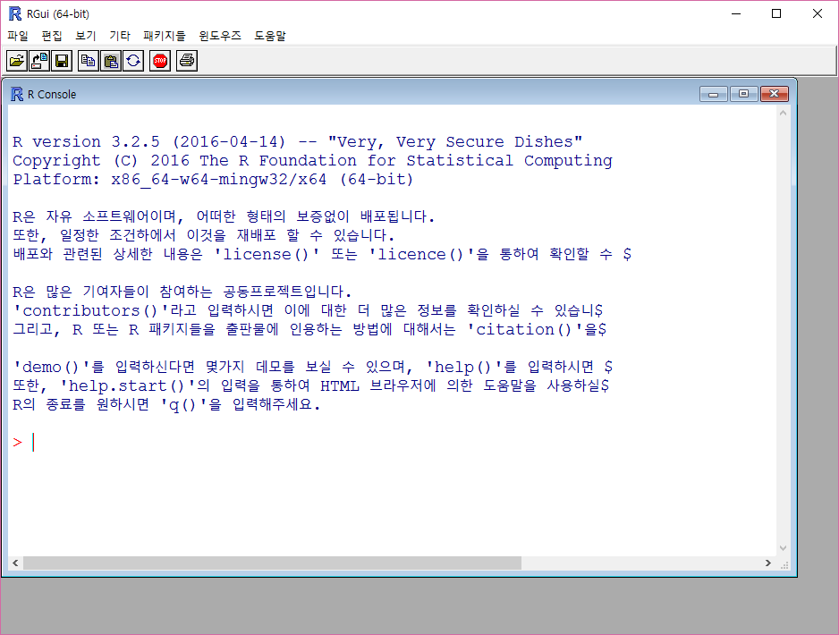Image resolution: width=839 pixels, height=635 pixels.
Task: Click the Copy toolbar icon
Action: coord(88,61)
